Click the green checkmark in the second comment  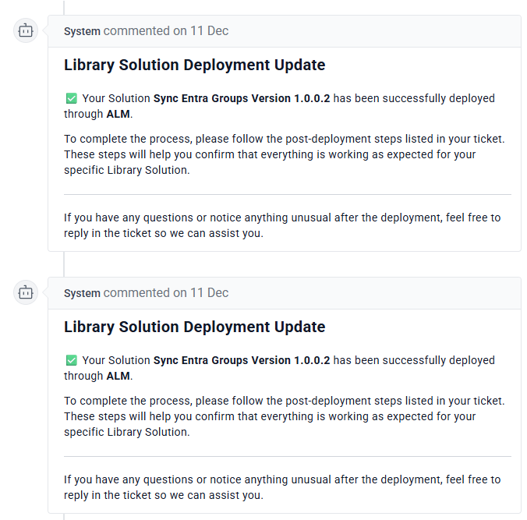pos(71,361)
